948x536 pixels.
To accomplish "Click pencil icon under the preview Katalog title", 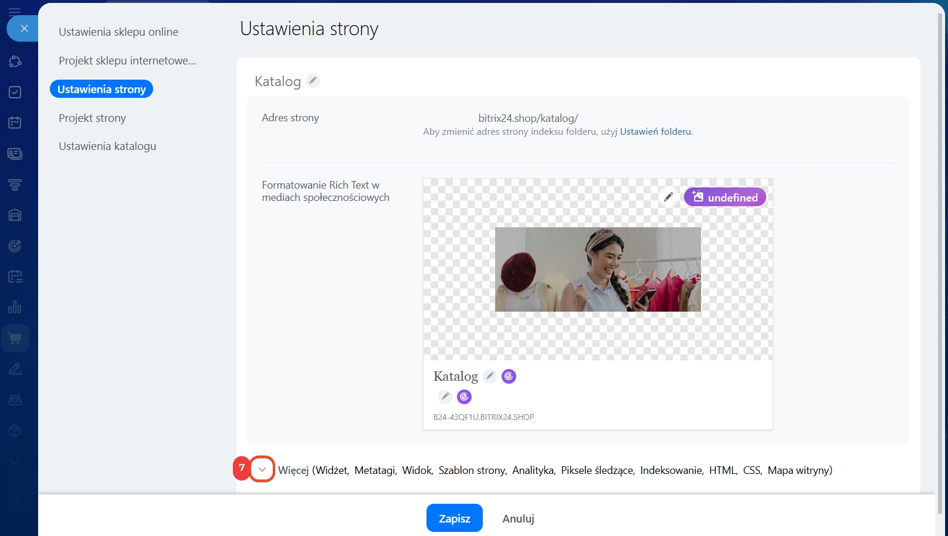I will pyautogui.click(x=445, y=397).
